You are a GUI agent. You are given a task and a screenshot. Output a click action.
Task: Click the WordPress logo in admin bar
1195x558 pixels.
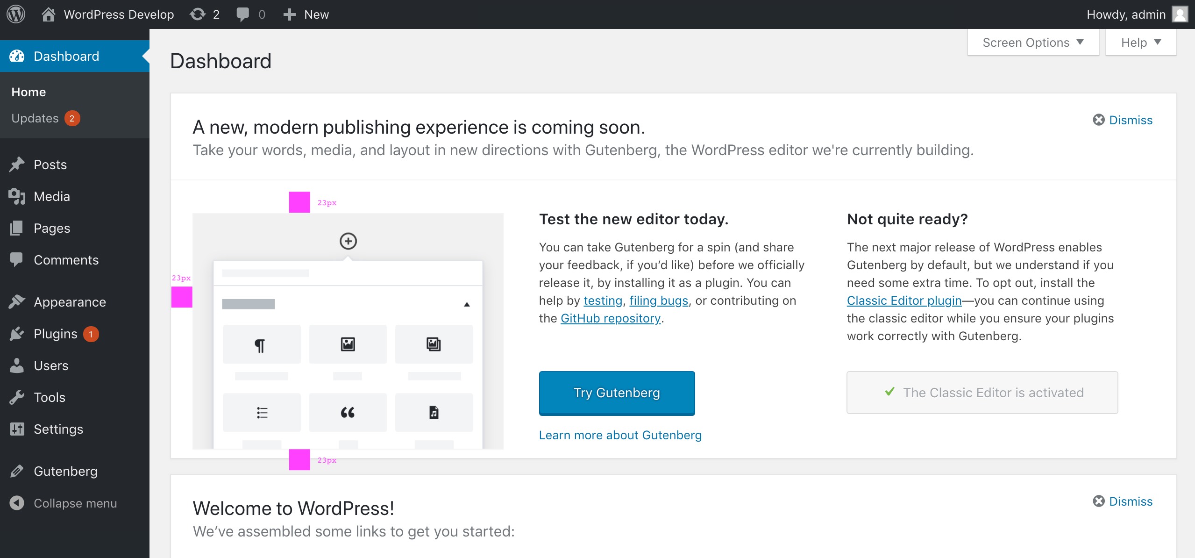click(x=16, y=14)
